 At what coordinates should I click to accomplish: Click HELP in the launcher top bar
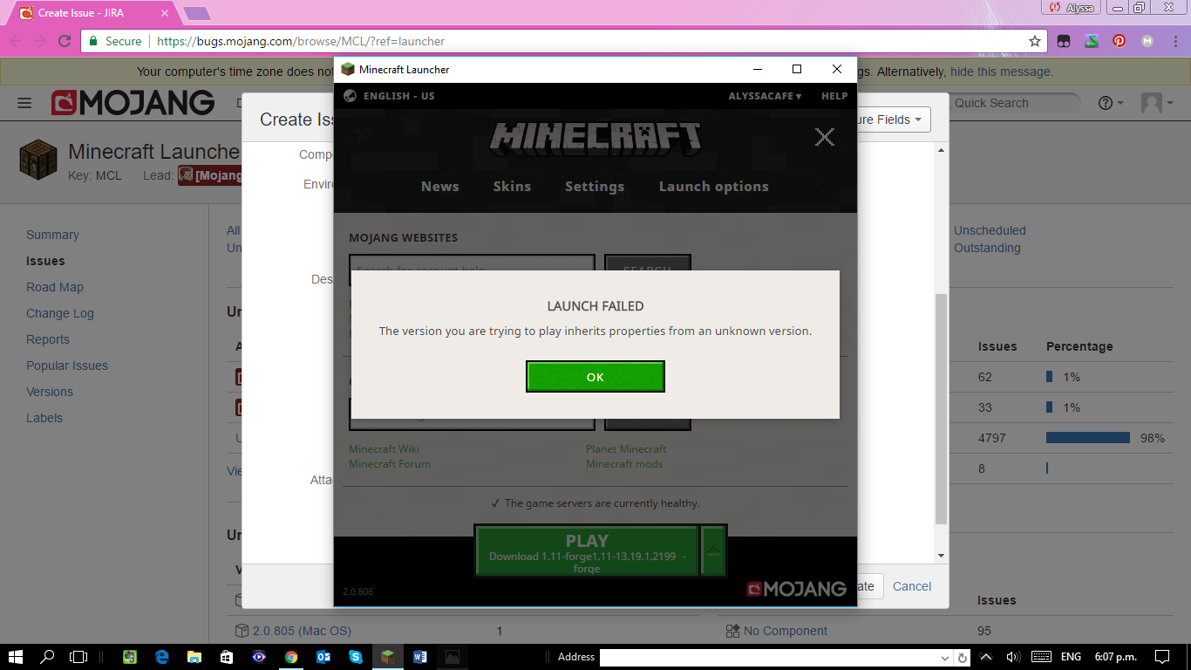tap(834, 96)
